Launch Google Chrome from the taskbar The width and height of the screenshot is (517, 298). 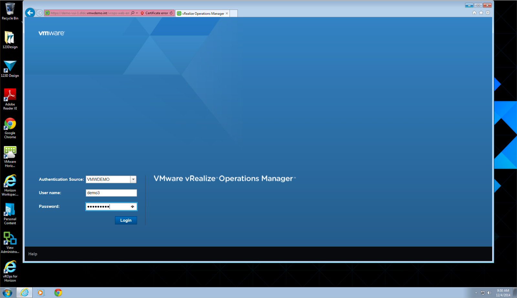(58, 293)
